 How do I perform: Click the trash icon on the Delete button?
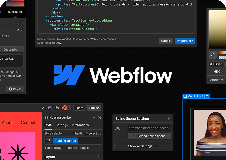point(10,89)
